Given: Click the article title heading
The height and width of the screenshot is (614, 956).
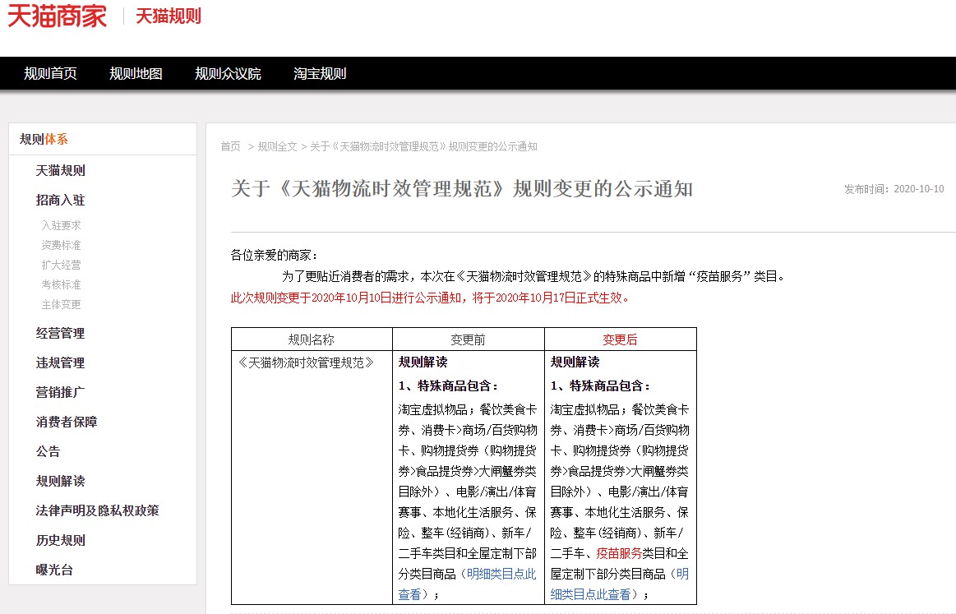Looking at the screenshot, I should tap(461, 189).
